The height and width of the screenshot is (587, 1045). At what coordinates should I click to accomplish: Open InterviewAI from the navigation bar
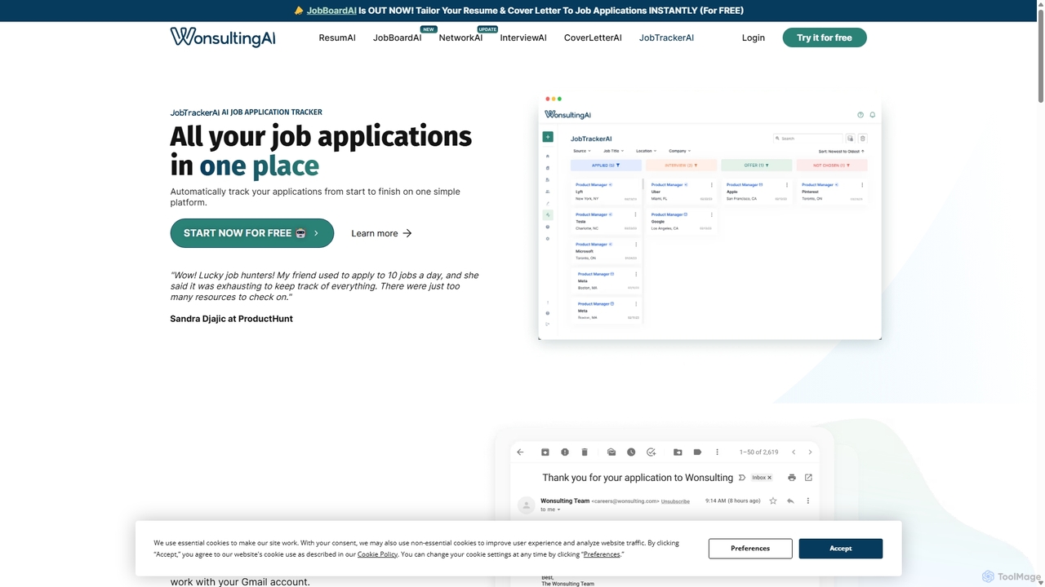click(523, 38)
